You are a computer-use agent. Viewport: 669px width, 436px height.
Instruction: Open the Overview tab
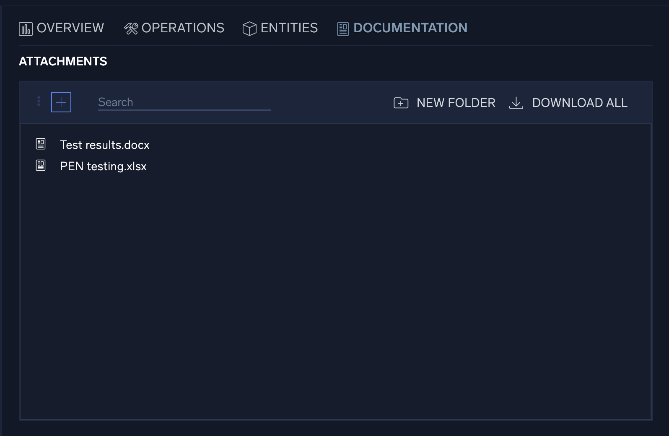70,28
